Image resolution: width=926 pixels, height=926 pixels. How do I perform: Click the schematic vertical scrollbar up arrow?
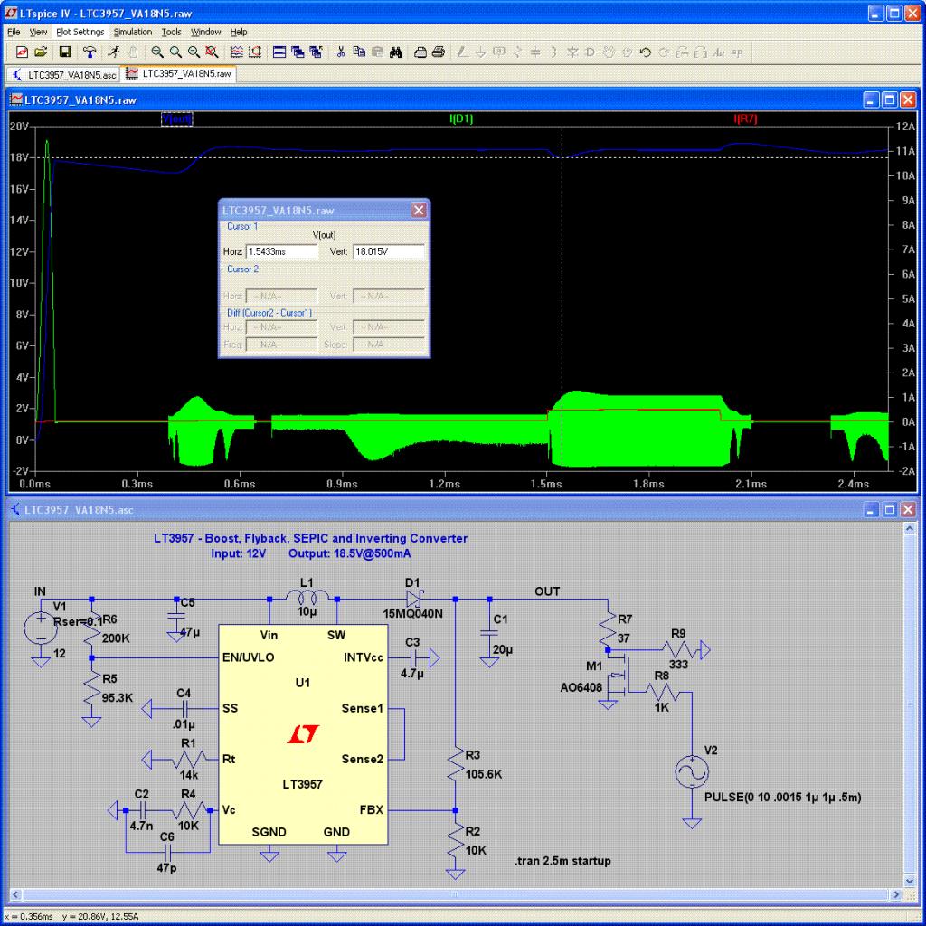coord(910,528)
